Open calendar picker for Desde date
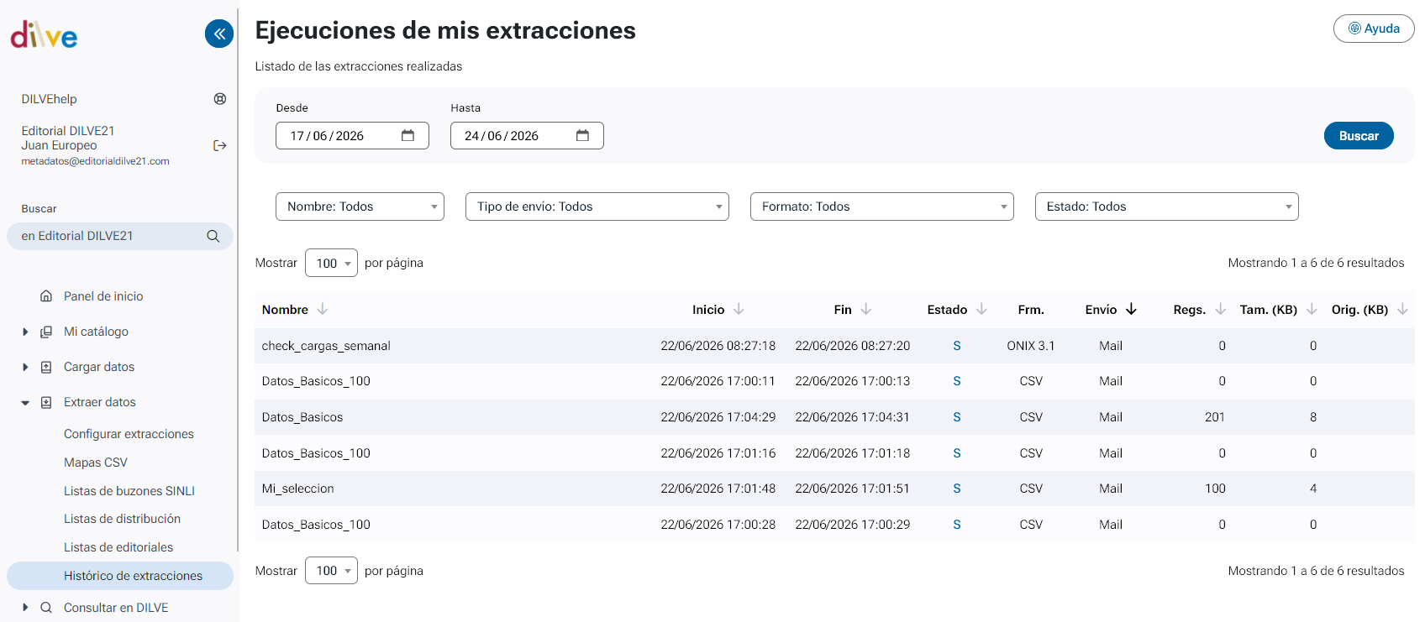 coord(408,136)
